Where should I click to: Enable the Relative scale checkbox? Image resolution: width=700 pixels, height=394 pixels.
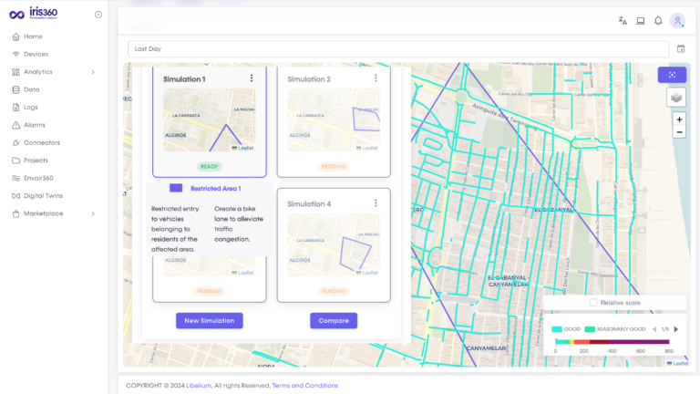click(x=593, y=302)
